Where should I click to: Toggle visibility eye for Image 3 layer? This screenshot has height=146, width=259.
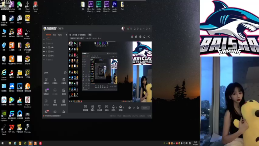pos(44,52)
